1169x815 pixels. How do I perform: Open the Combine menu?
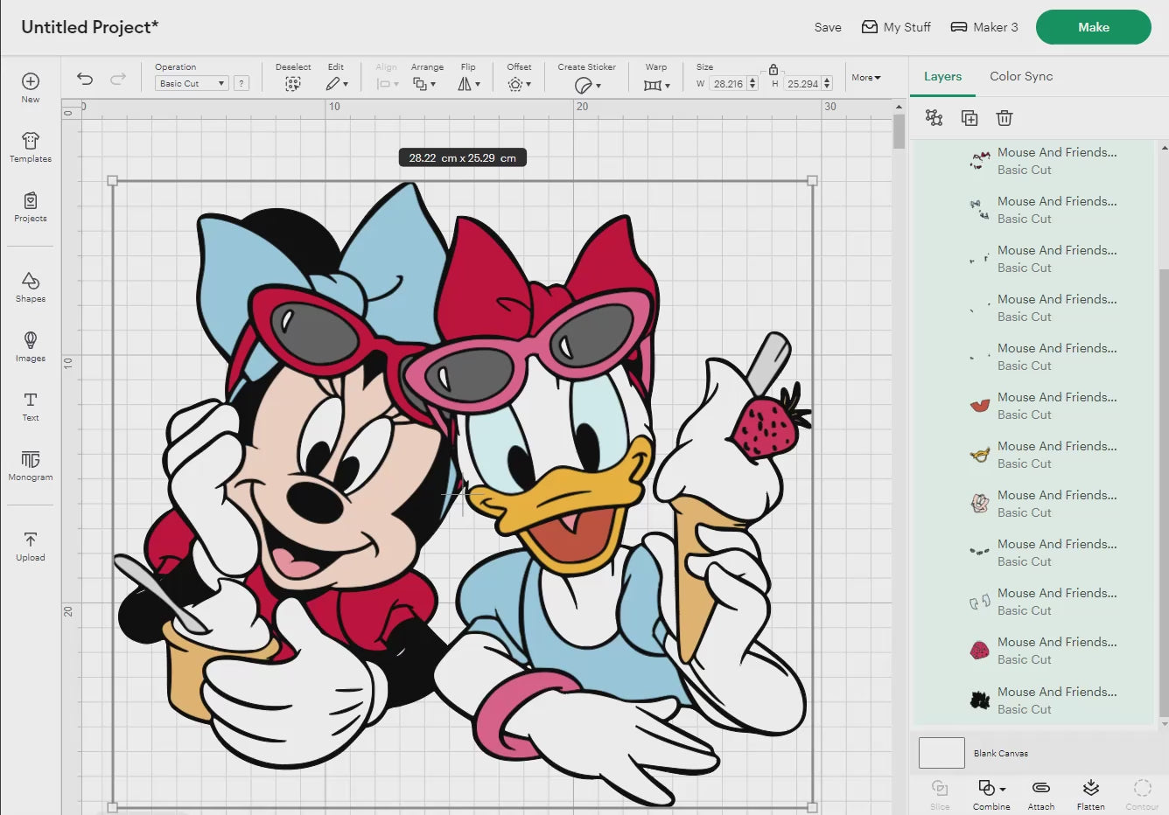pos(991,795)
